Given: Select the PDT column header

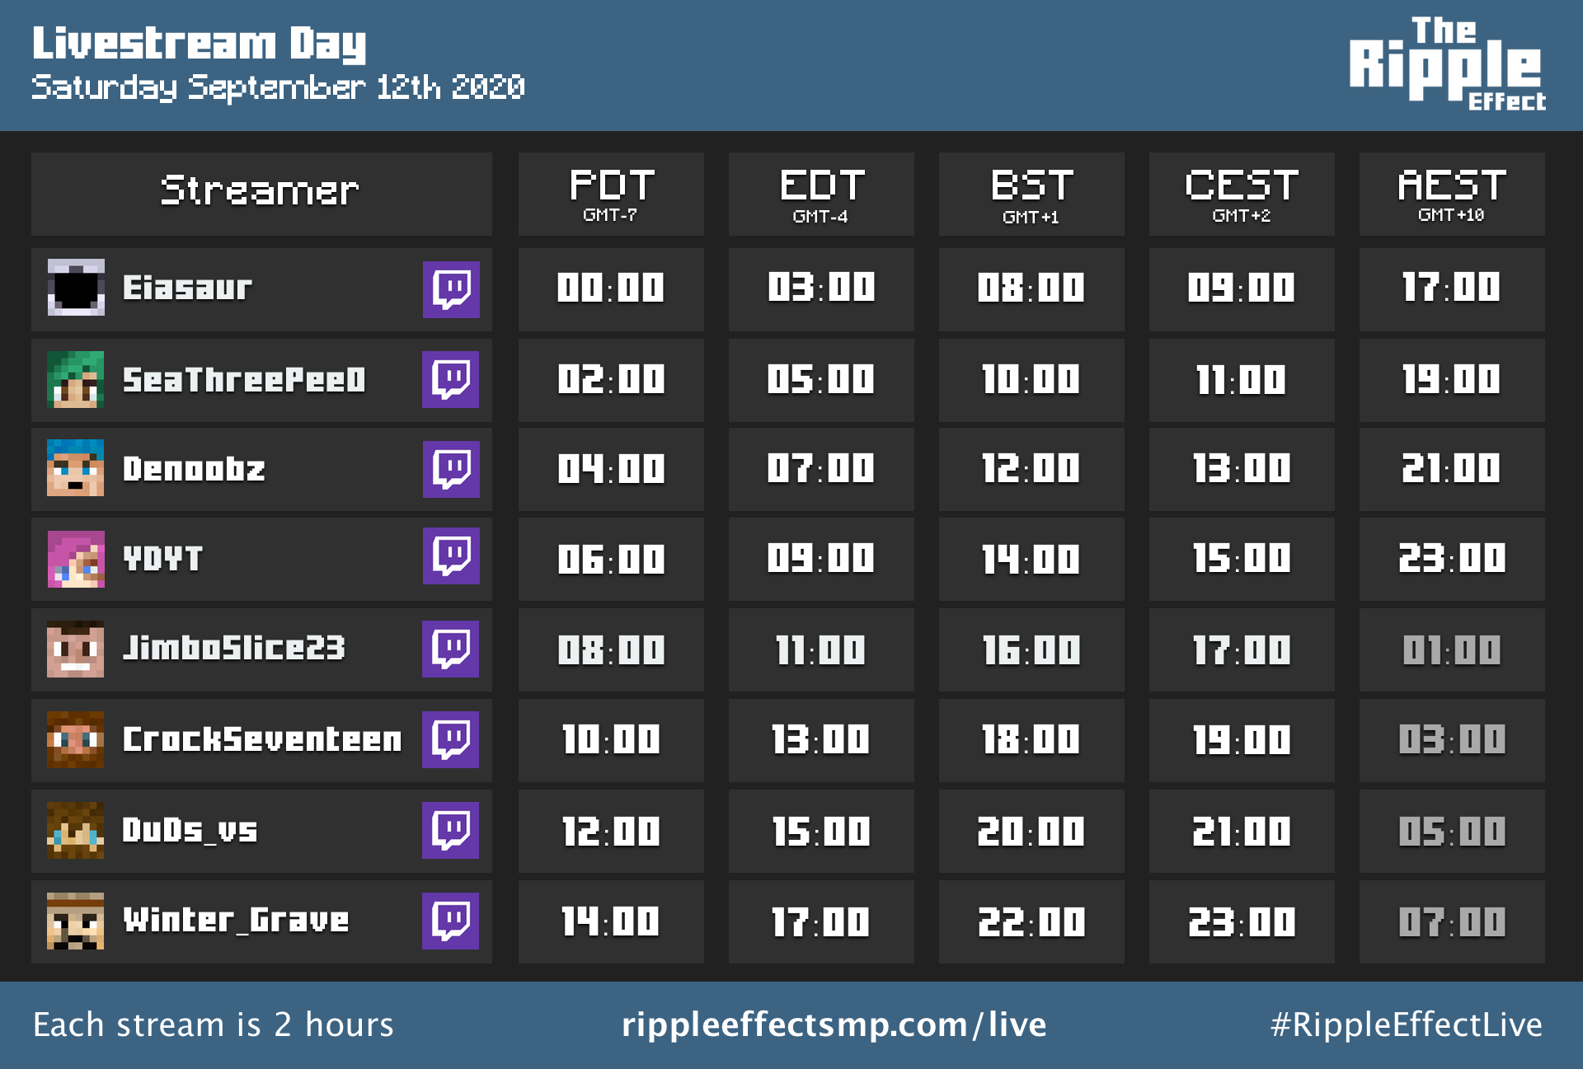Looking at the screenshot, I should [x=611, y=195].
